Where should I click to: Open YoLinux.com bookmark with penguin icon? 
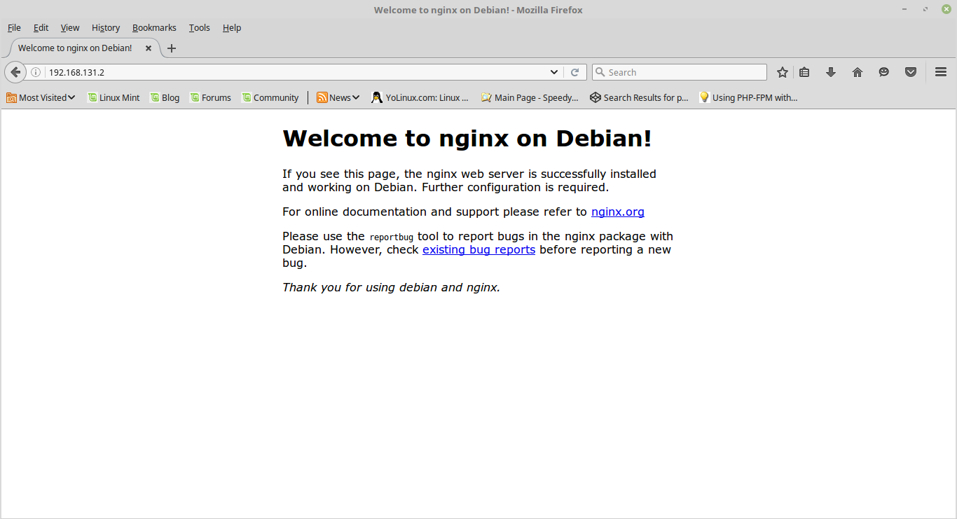point(420,97)
